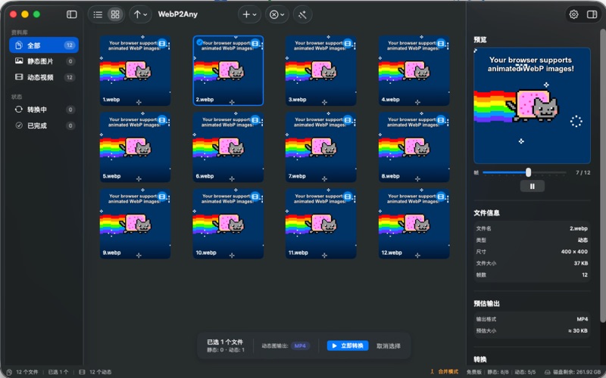Screen dimensions: 606x378
Task: Click 磁盘剩余 disk space indicator
Action: pos(573,372)
